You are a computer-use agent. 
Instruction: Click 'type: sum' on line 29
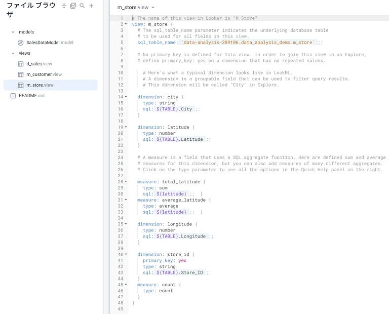[155, 188]
